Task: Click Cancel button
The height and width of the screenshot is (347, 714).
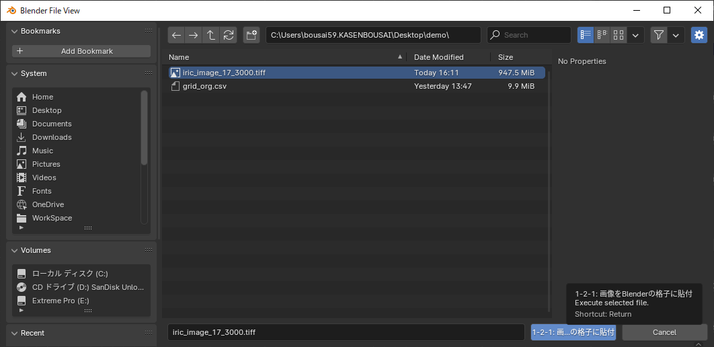Action: 664,332
